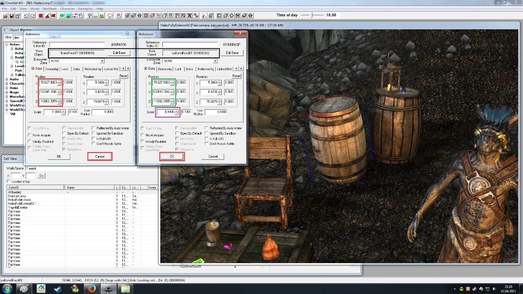
Task: Click the W-labeled toolbar icon
Action: point(238,15)
